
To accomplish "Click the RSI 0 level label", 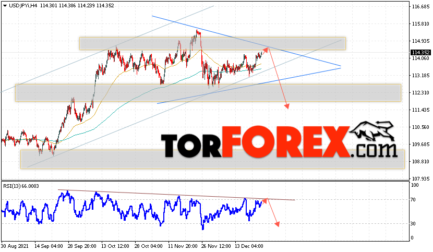I will click(x=412, y=238).
